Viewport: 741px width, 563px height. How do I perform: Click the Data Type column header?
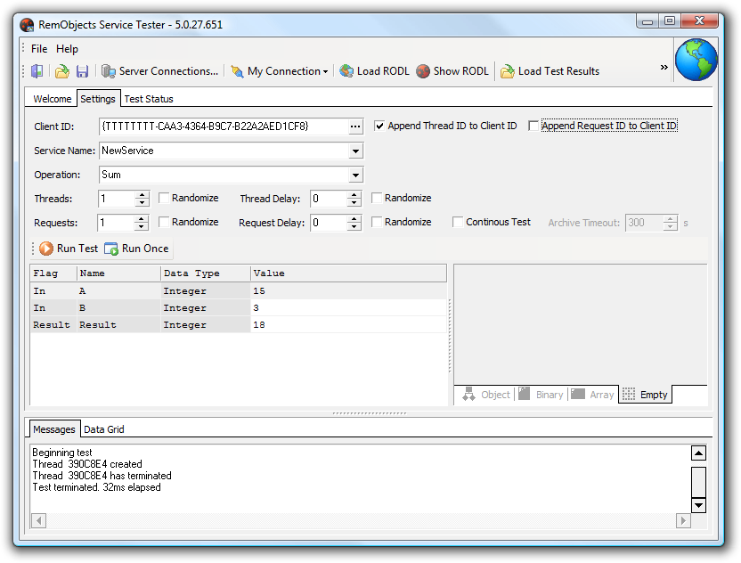(205, 273)
